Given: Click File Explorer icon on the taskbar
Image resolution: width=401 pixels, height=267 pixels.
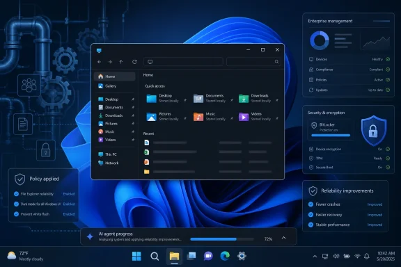Looking at the screenshot, I should pos(174,256).
